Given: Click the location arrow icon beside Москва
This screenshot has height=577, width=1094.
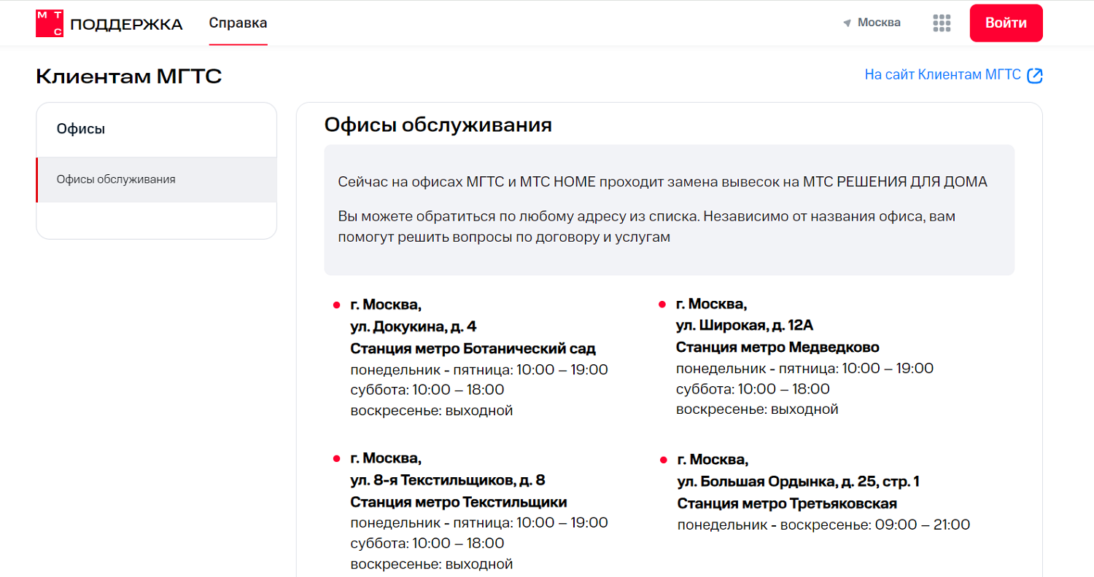Looking at the screenshot, I should 847,23.
